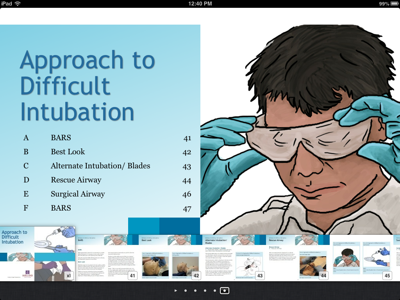
Task: Open the Best Look section entry
Action: pos(107,152)
